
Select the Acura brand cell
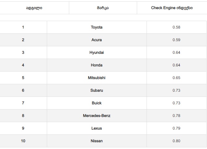[x=97, y=40]
